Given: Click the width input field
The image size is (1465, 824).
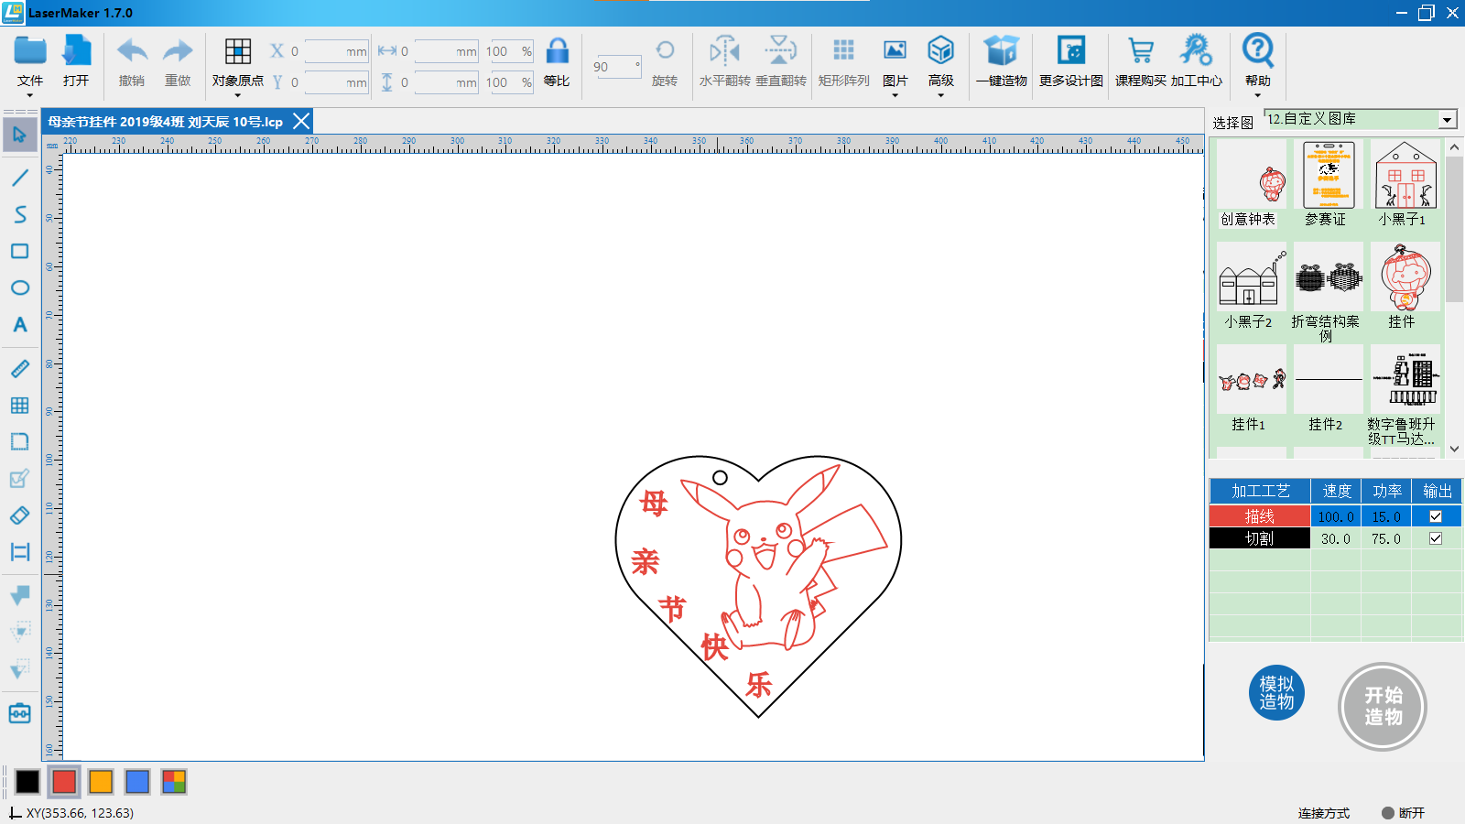Looking at the screenshot, I should [x=446, y=51].
